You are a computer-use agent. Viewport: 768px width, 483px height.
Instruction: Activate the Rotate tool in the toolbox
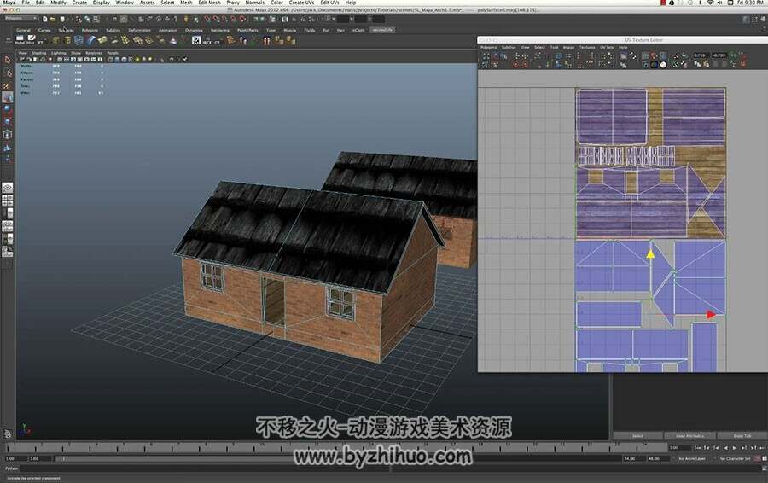coord(8,110)
